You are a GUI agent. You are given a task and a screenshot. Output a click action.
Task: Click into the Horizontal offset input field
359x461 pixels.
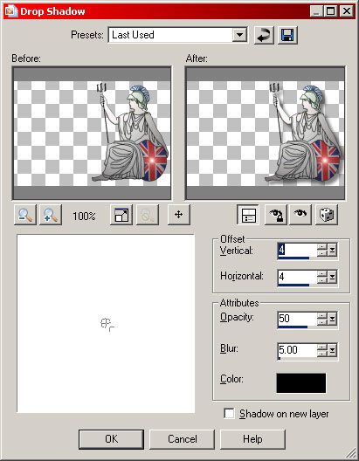pos(297,277)
